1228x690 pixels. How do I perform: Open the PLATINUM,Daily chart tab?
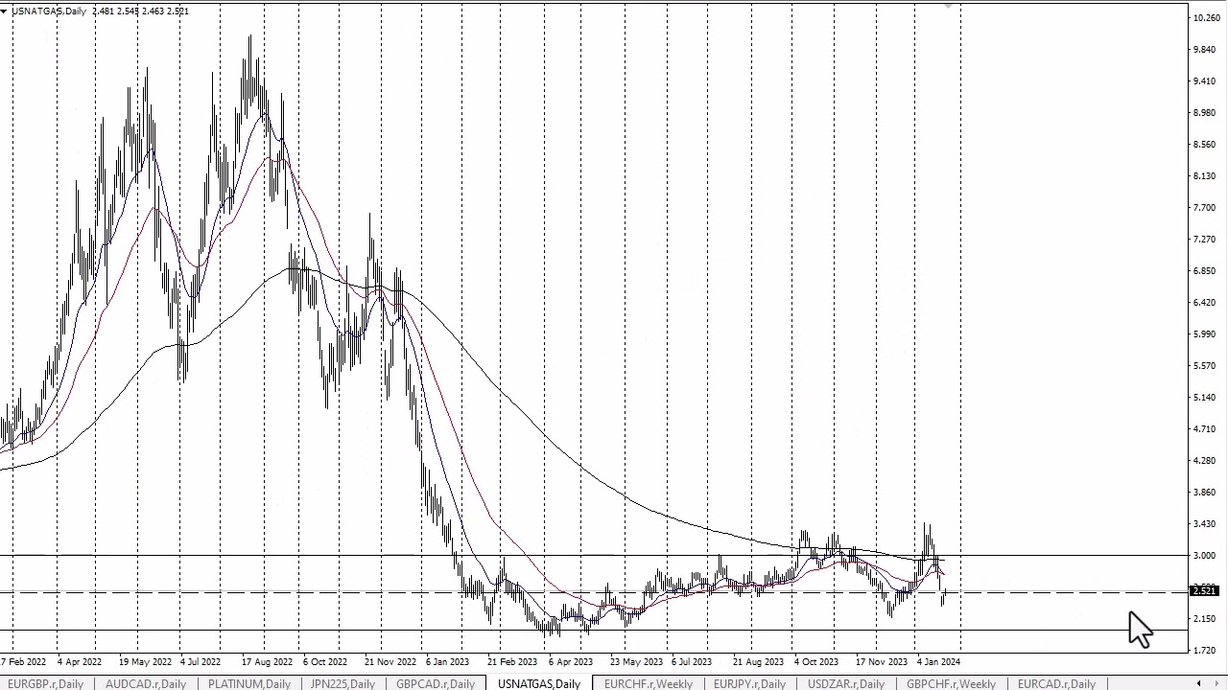(248, 683)
